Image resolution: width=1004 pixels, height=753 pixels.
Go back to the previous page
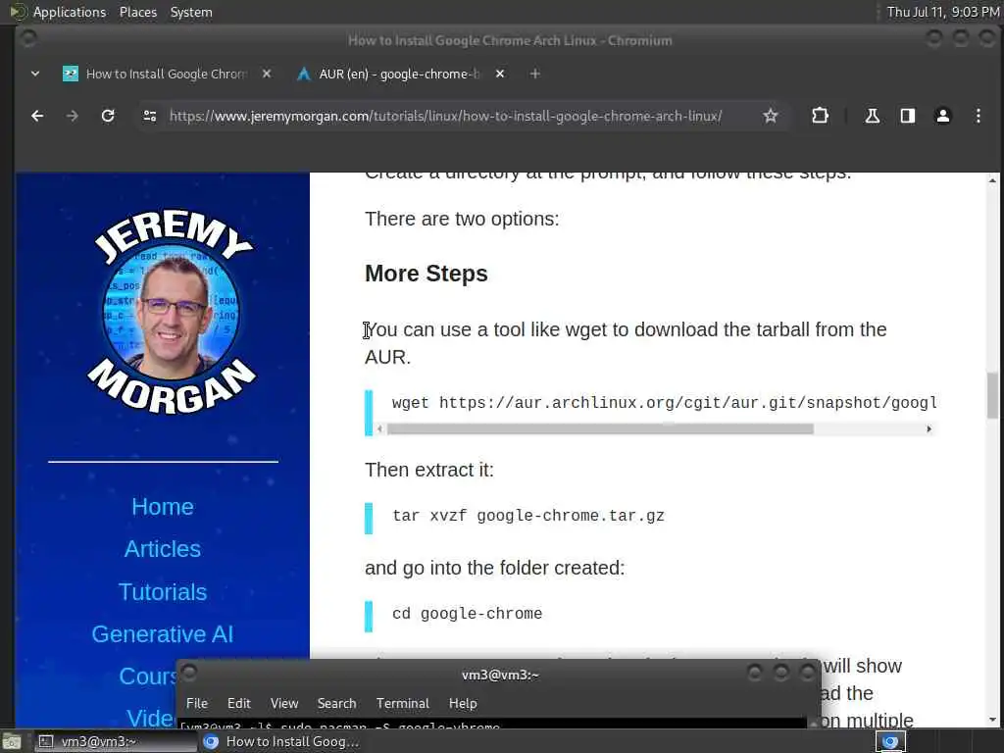pyautogui.click(x=37, y=116)
